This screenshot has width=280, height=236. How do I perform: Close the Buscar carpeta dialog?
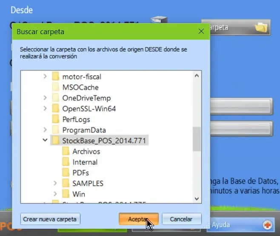(201, 31)
